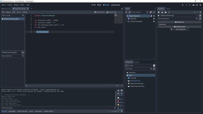The height and width of the screenshot is (114, 203).
Task: Run the project with the play icon
Action: [183, 5]
